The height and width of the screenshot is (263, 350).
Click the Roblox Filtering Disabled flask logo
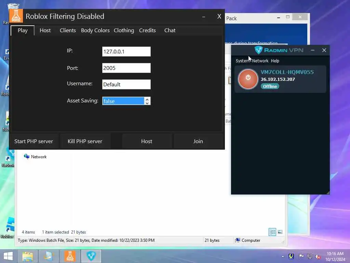(16, 16)
